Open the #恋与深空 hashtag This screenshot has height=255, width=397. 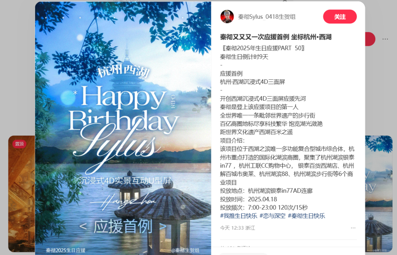tap(272, 216)
